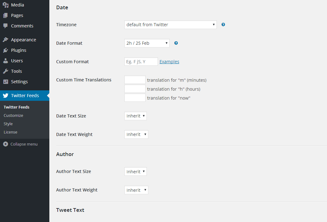Click the Users person icon
The height and width of the screenshot is (222, 327).
(x=6, y=61)
